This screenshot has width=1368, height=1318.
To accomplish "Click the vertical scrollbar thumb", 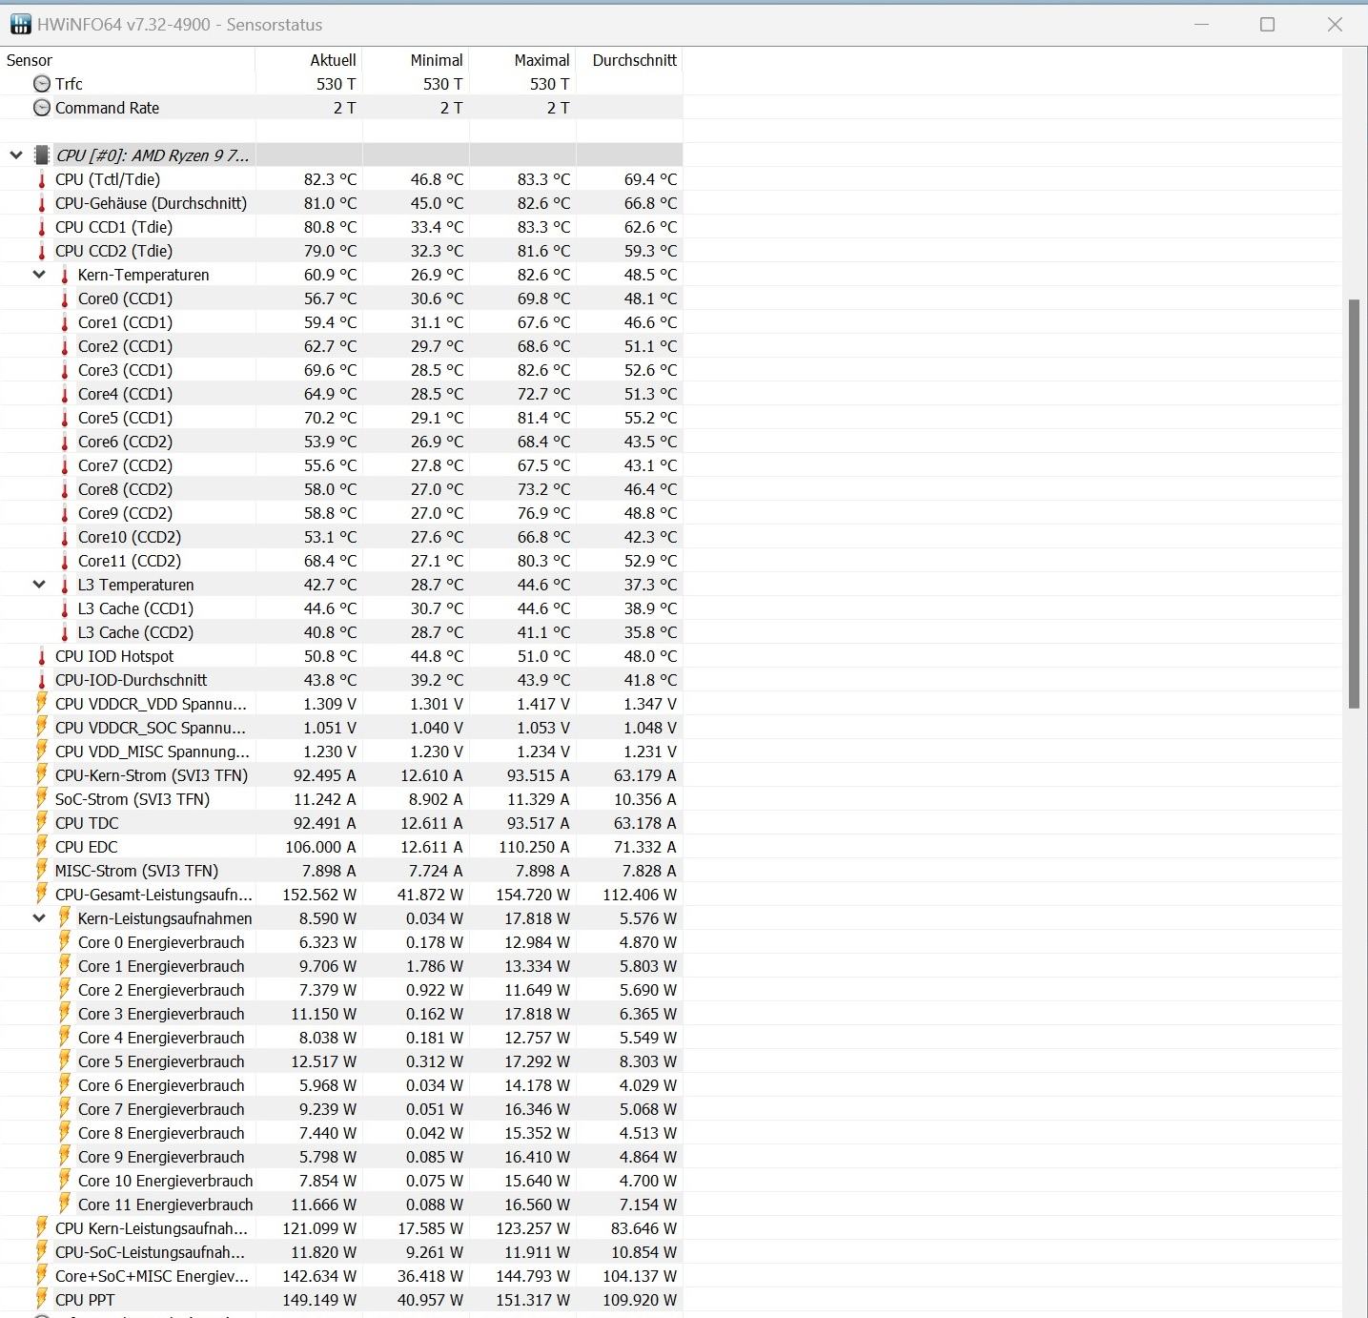I will [1354, 504].
